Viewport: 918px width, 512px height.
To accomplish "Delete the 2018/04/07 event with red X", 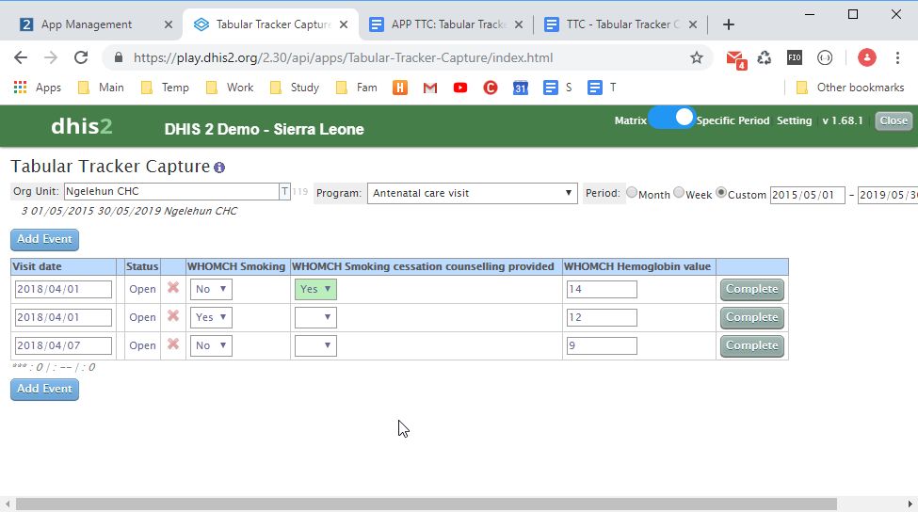I will pyautogui.click(x=173, y=344).
